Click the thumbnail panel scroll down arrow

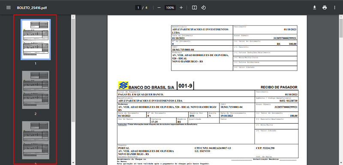click(73, 163)
